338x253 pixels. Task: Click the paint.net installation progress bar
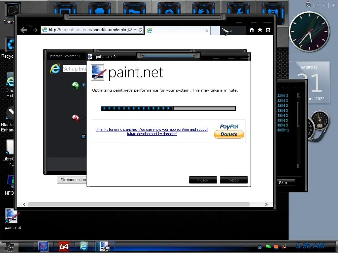[x=168, y=108]
